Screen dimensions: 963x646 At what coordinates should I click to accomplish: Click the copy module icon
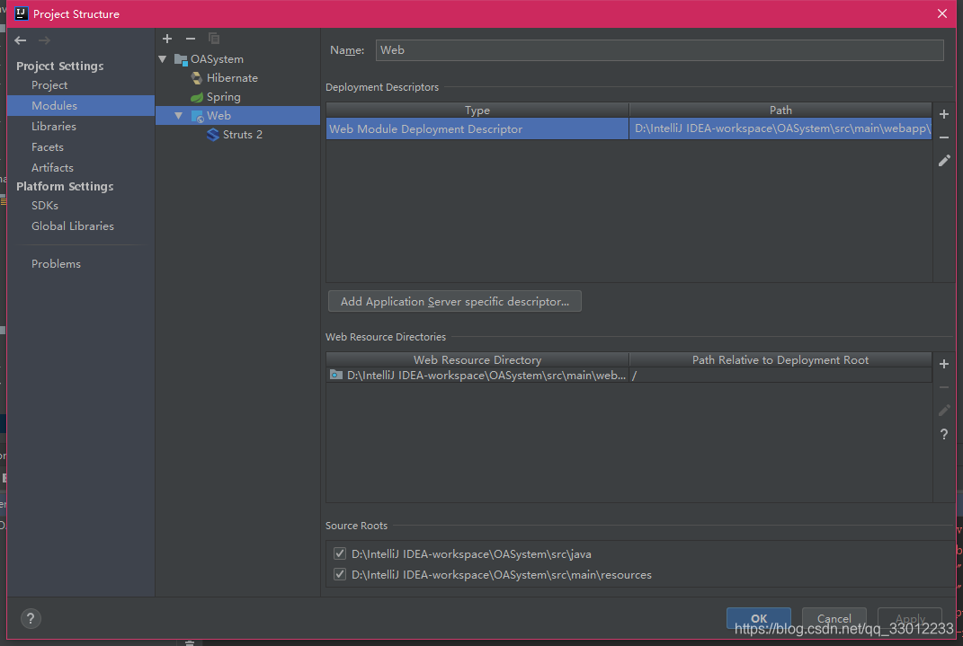coord(214,39)
